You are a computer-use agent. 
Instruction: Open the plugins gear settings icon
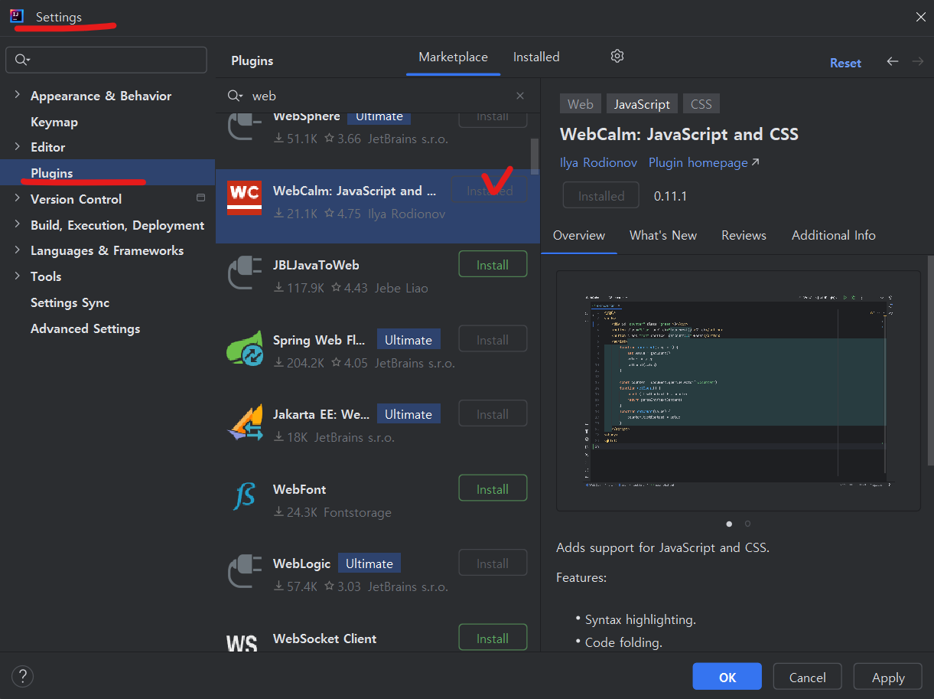[617, 56]
